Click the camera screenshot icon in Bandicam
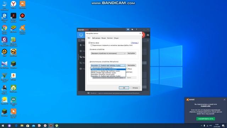Screen dimensions: 227x128 (x=148, y=35)
